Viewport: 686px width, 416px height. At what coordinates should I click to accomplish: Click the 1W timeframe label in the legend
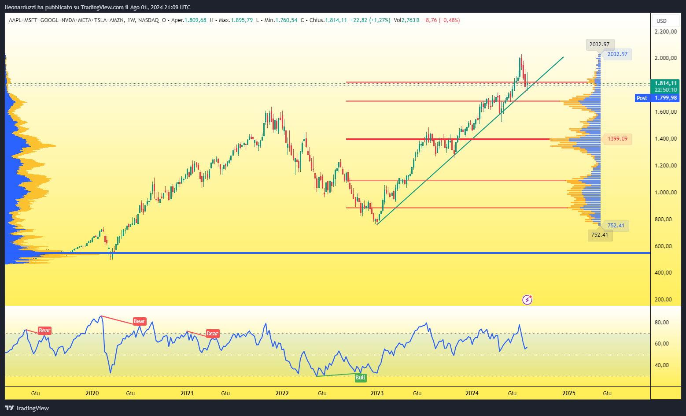pyautogui.click(x=131, y=20)
